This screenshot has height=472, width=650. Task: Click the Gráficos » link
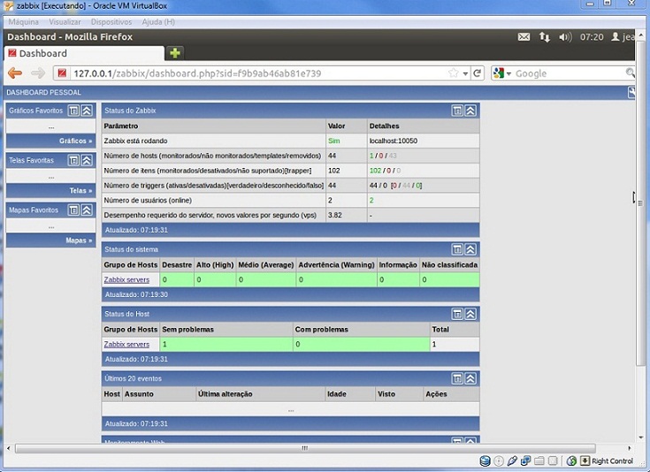(75, 141)
